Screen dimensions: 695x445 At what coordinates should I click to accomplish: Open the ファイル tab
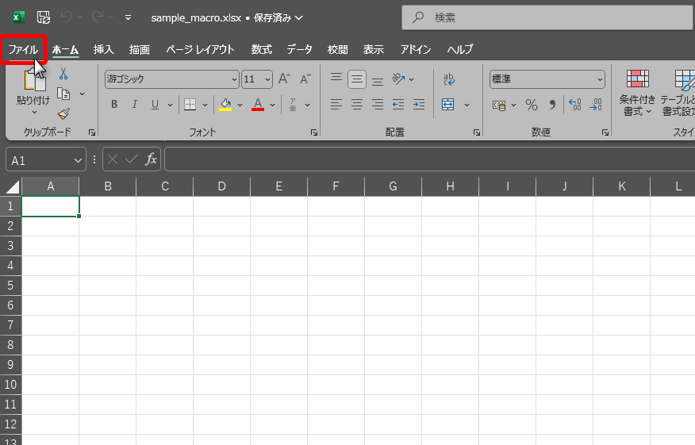[x=23, y=49]
